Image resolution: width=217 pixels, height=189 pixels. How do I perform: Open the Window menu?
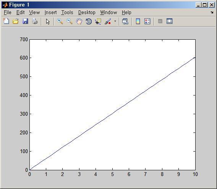click(108, 13)
